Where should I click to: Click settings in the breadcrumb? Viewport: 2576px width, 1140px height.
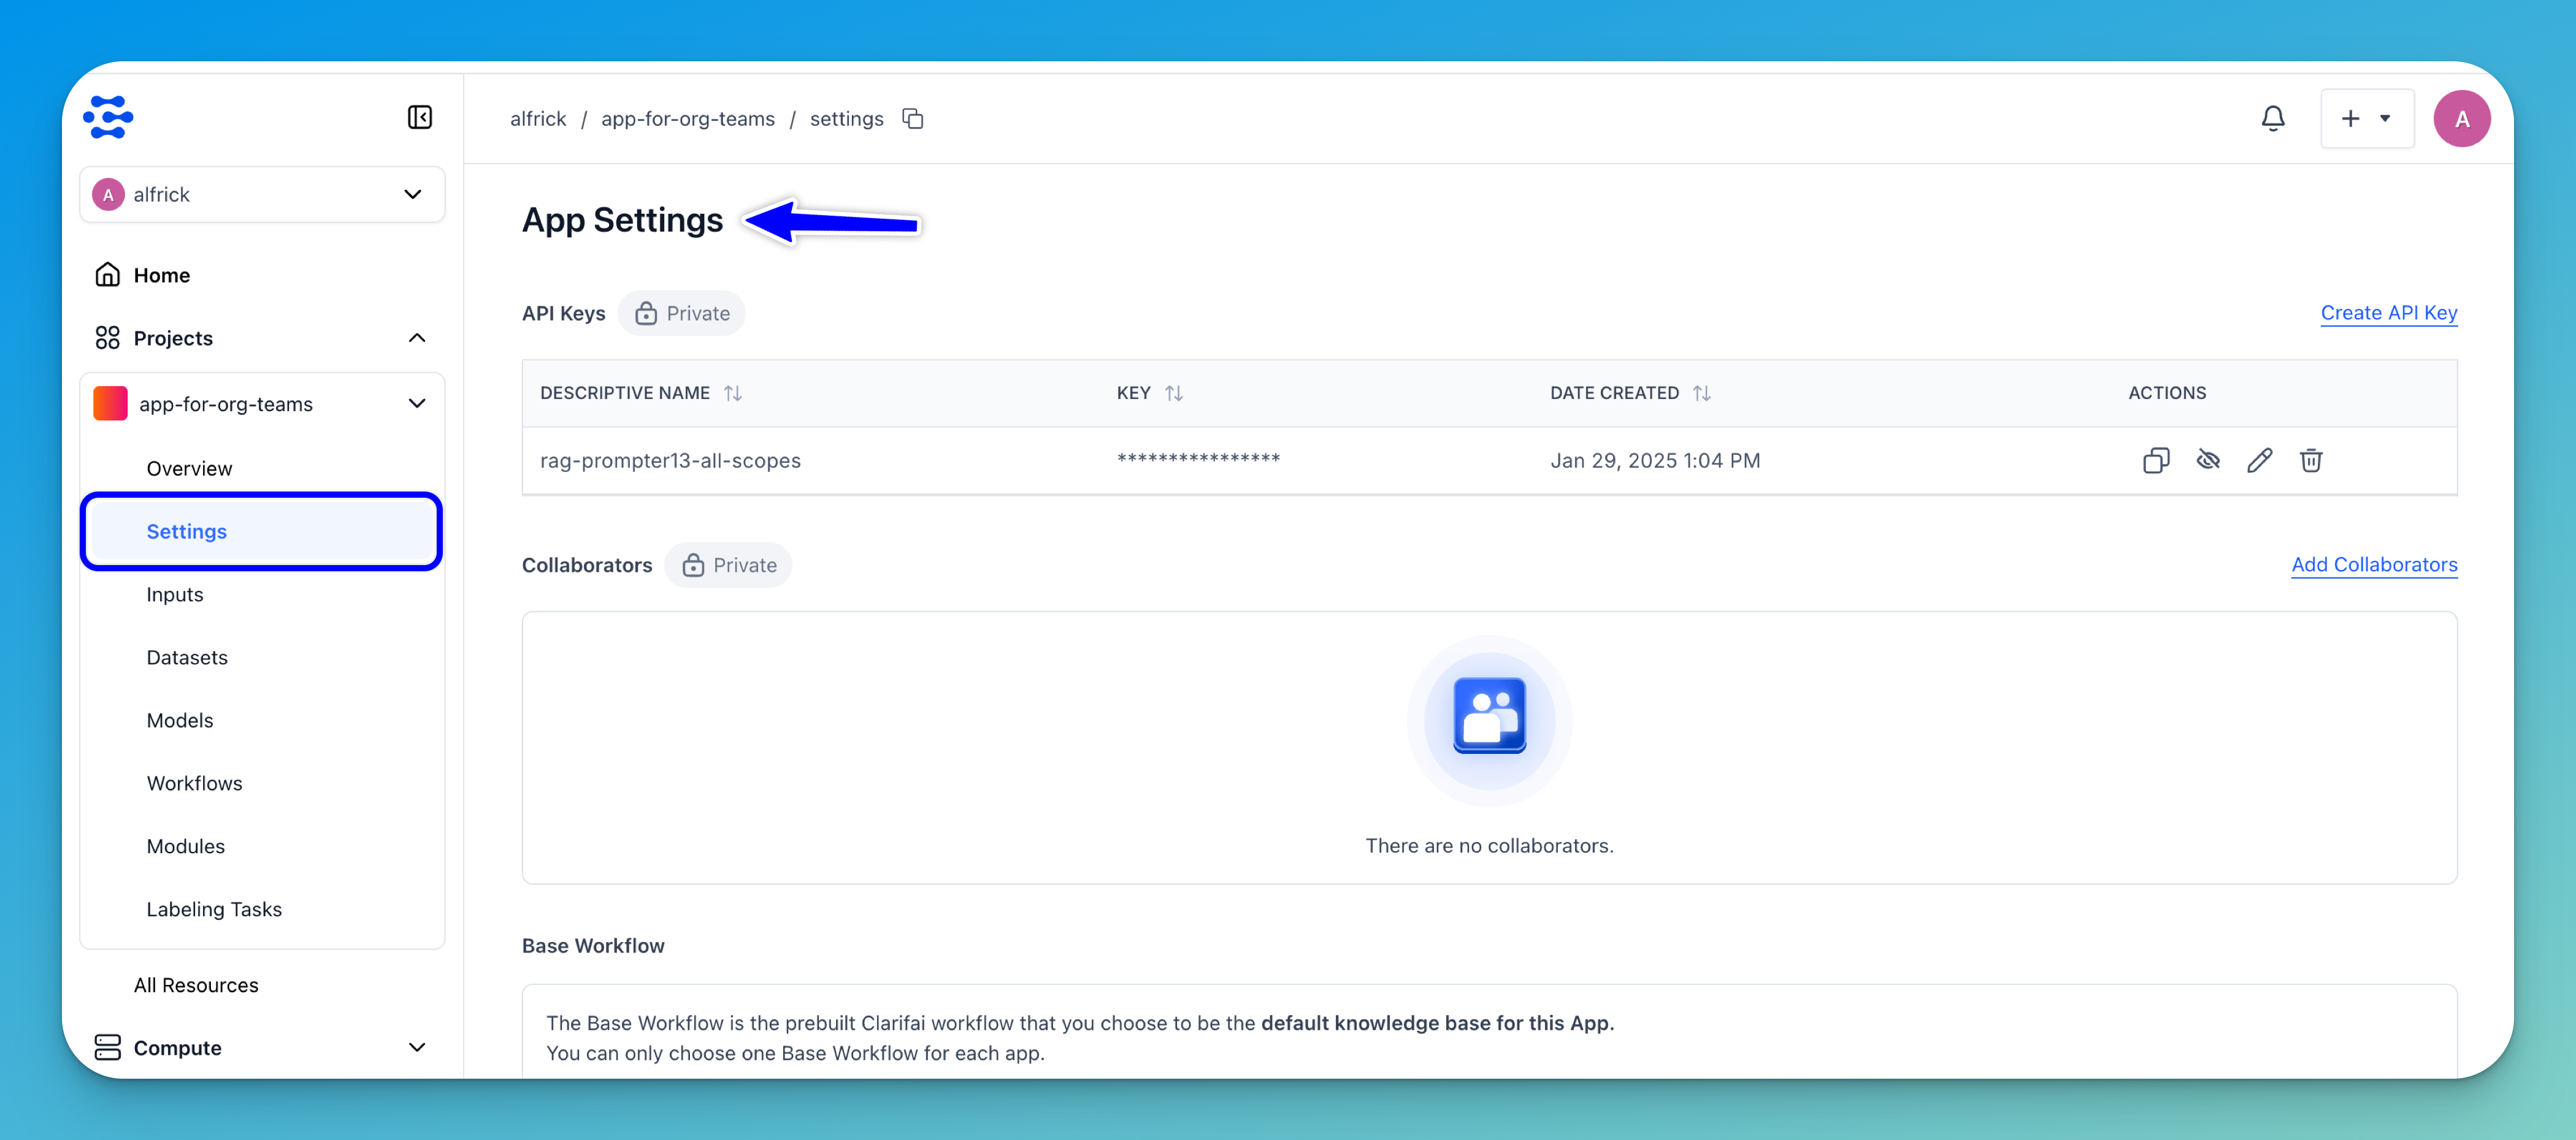click(x=846, y=119)
